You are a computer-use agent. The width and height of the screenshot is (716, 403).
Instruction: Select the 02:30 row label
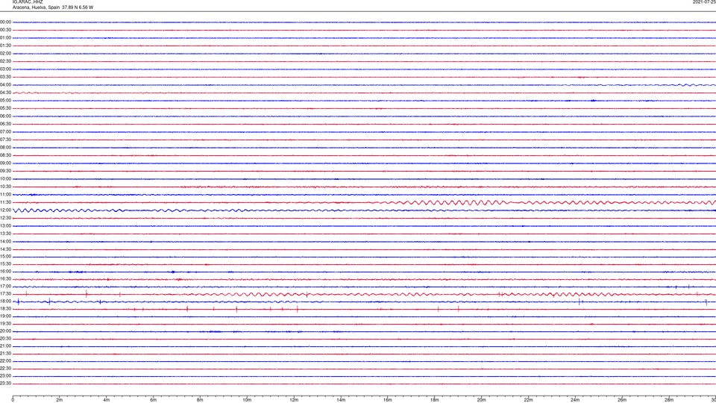[x=5, y=61]
